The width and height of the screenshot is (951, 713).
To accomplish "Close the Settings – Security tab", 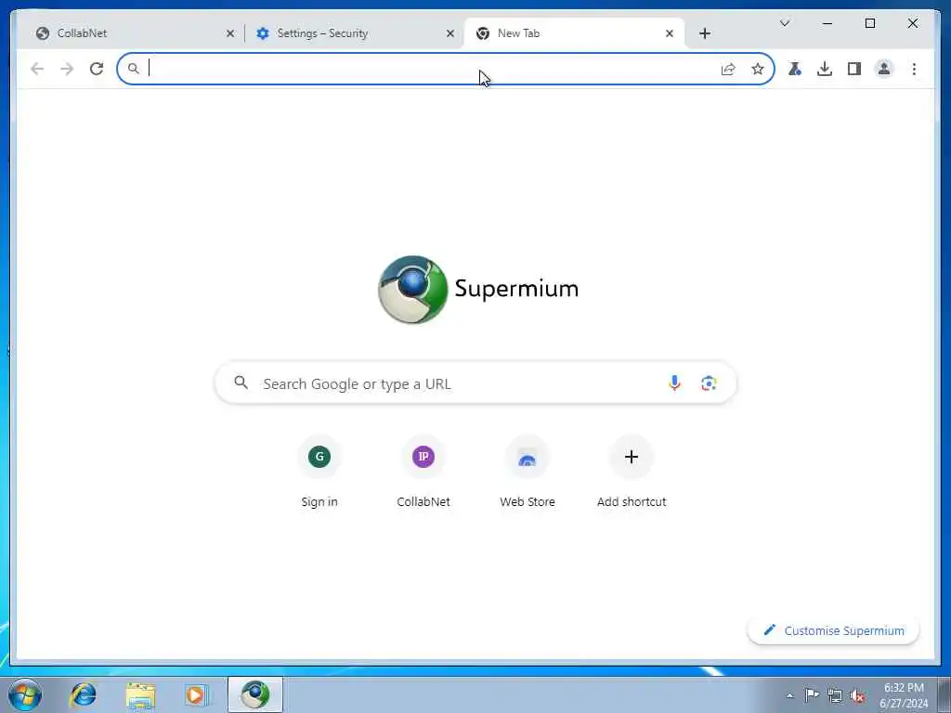I will tap(450, 33).
